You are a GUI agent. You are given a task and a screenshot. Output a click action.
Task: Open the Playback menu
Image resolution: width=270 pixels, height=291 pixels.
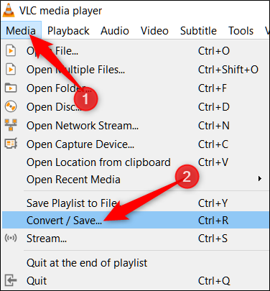tap(68, 31)
